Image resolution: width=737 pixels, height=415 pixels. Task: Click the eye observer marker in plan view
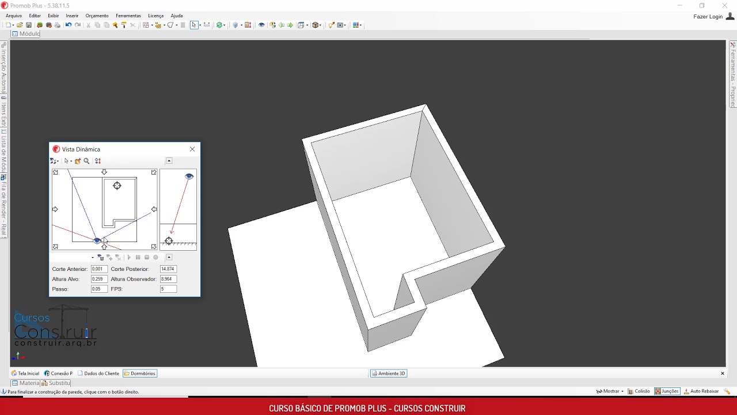coord(97,240)
